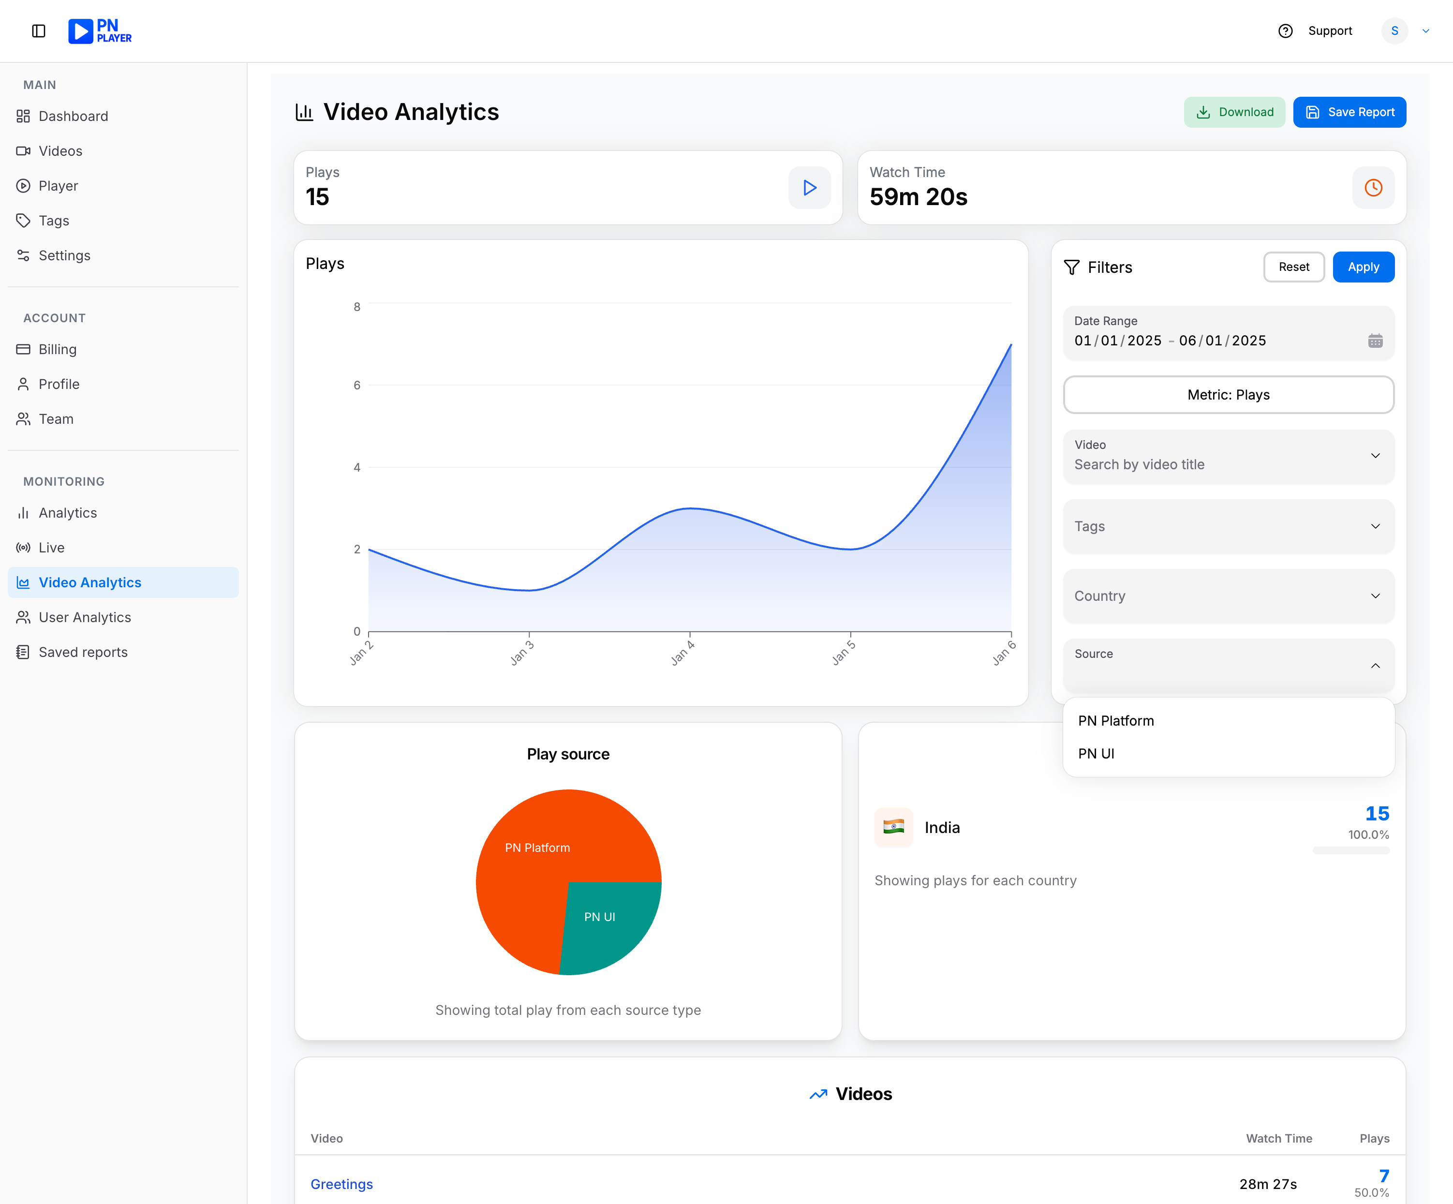Open the calendar icon in Date Range filter
The image size is (1453, 1204).
[x=1376, y=340]
